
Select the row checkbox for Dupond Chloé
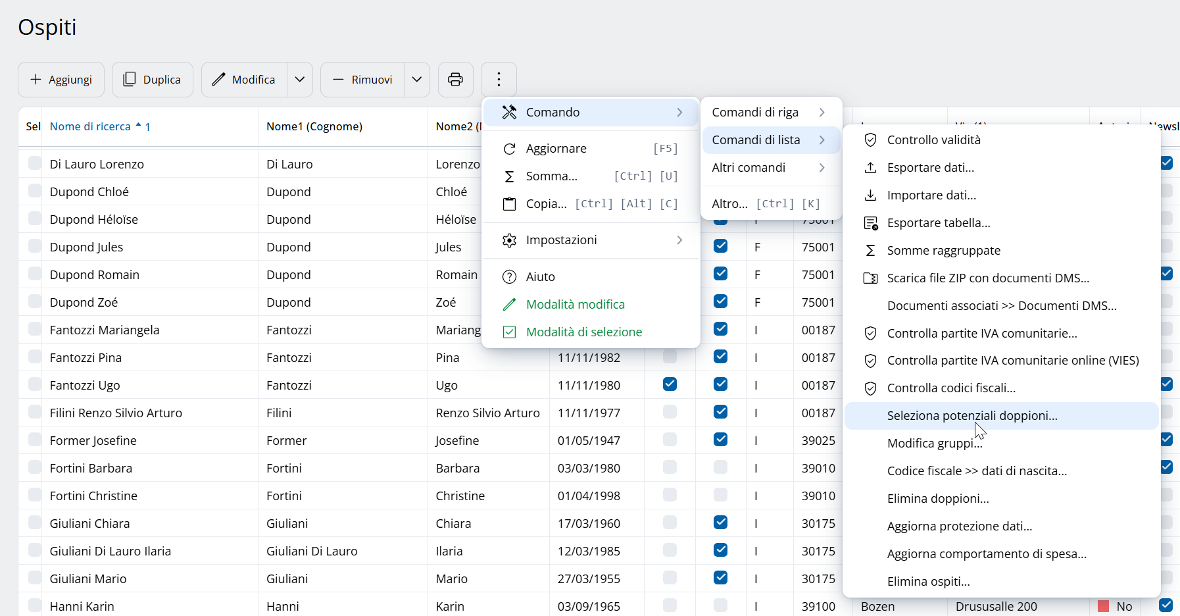point(35,191)
